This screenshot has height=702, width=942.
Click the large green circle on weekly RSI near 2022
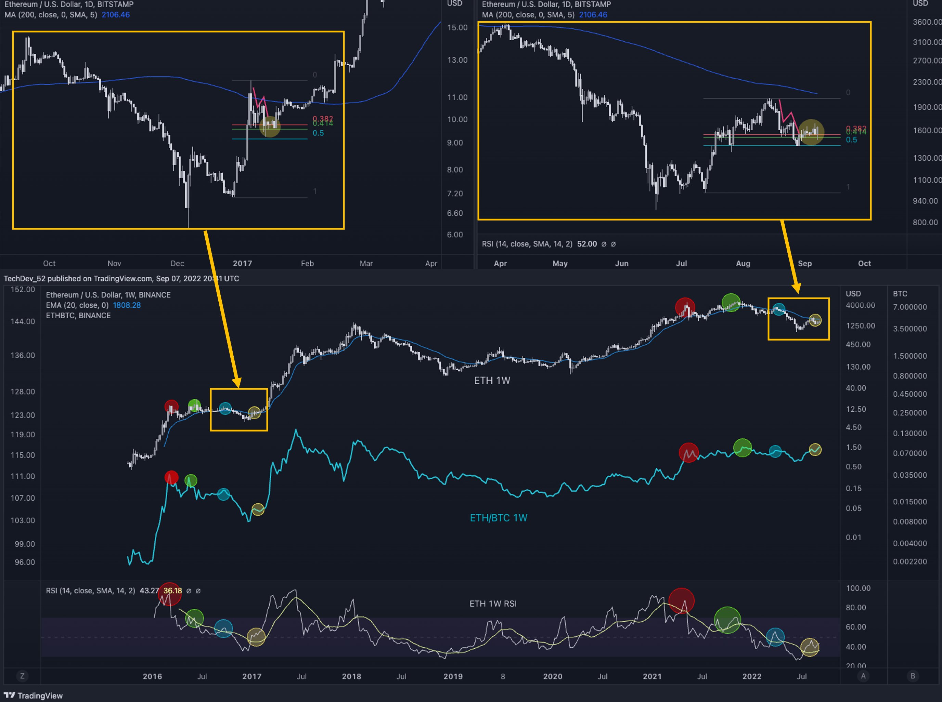coord(727,620)
